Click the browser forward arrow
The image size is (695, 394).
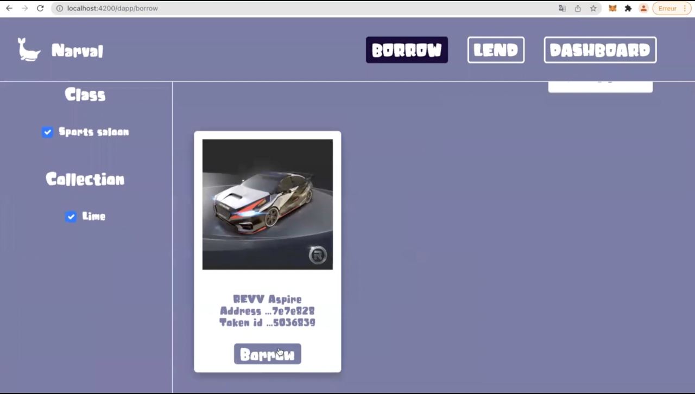pyautogui.click(x=24, y=8)
